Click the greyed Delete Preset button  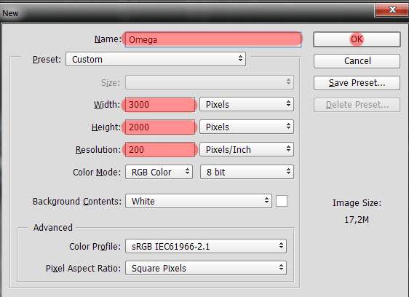[x=357, y=105]
